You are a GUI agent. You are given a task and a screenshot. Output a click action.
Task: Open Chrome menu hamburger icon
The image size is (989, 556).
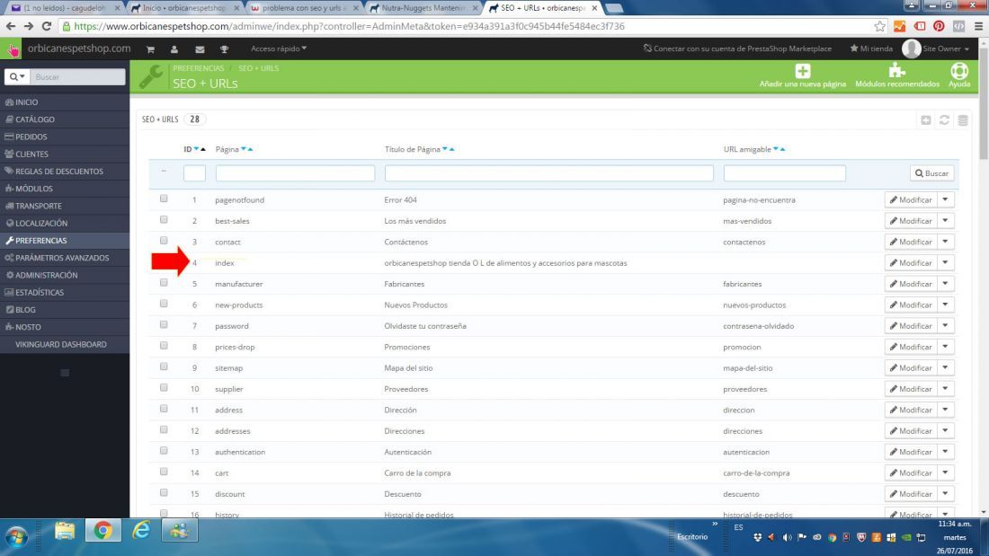click(978, 26)
